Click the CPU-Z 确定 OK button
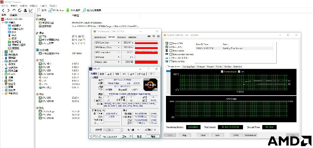Viewport: 313px width, 148px height. coord(153,136)
